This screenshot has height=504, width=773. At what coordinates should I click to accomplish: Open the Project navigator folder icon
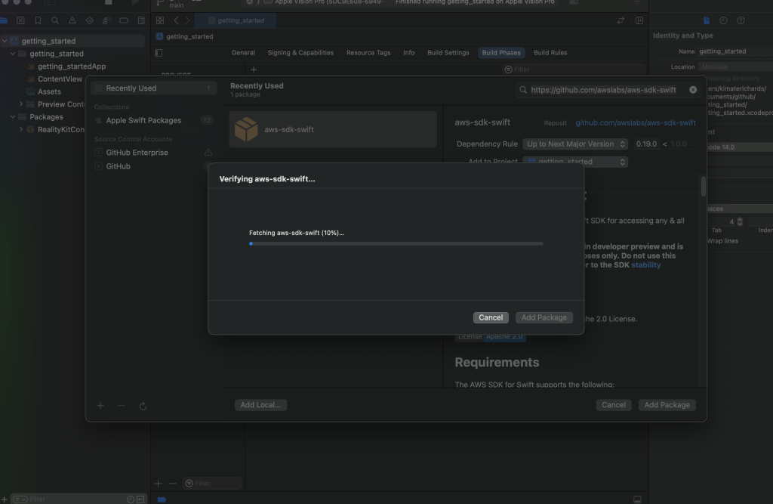tap(5, 20)
